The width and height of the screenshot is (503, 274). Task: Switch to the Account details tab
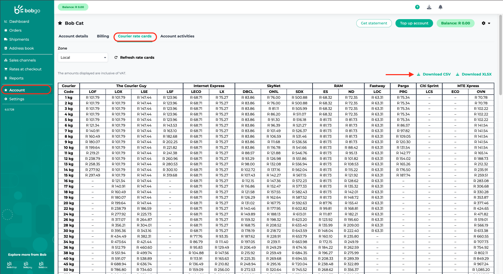click(x=73, y=36)
